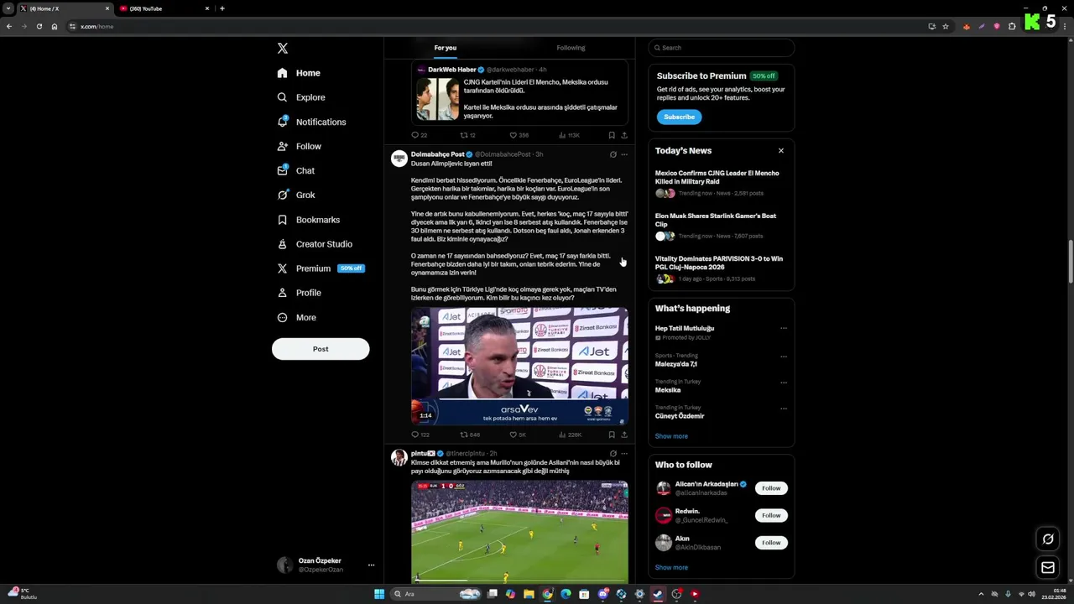The height and width of the screenshot is (604, 1074).
Task: Reload the page in the browser
Action: click(39, 26)
